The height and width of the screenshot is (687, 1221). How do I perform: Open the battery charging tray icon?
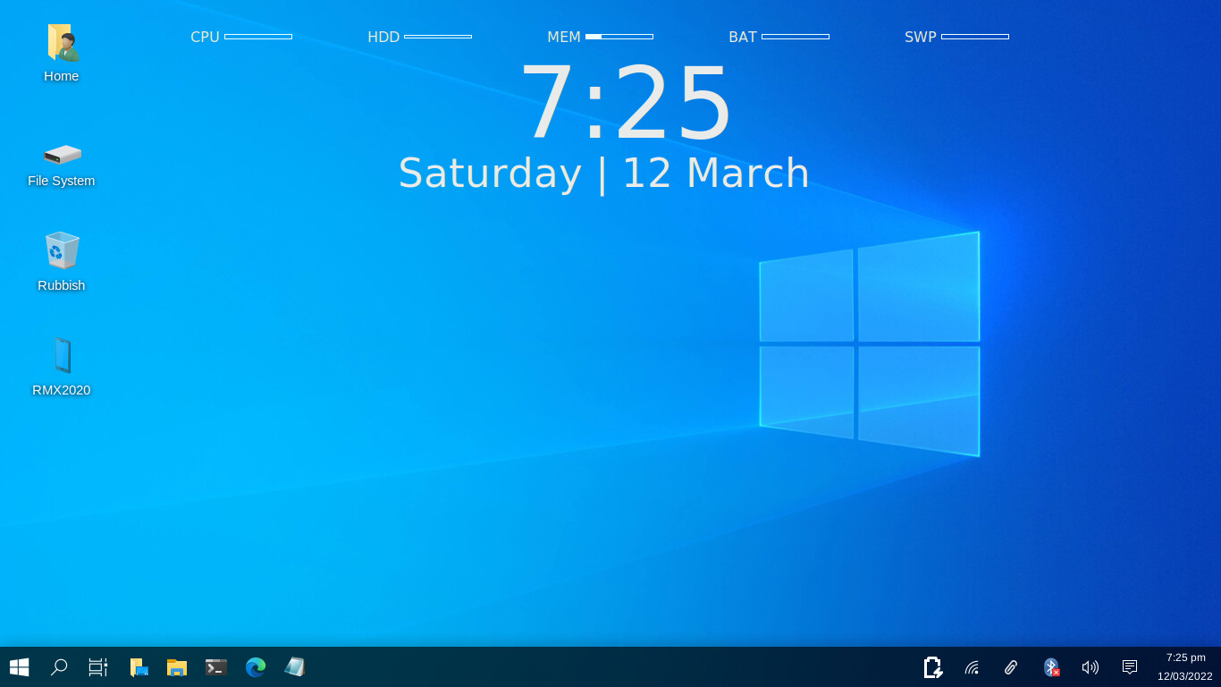click(x=933, y=667)
